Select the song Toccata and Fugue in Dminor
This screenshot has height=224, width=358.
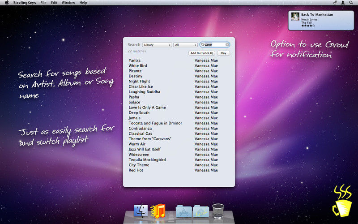(155, 123)
